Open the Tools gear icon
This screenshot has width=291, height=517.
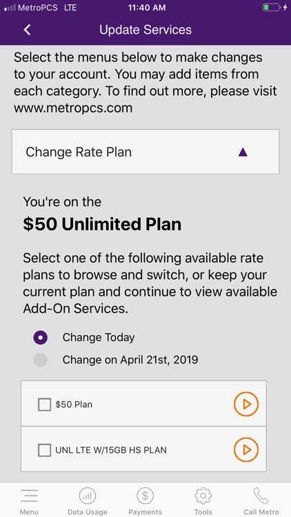coord(203,496)
